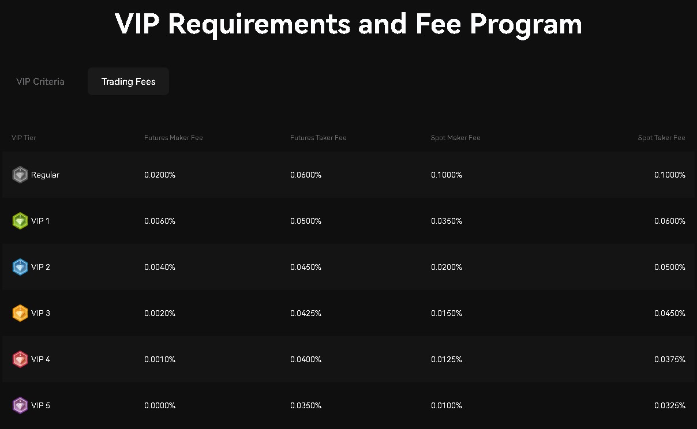Click the Spot Taker Fee column header

coord(661,138)
